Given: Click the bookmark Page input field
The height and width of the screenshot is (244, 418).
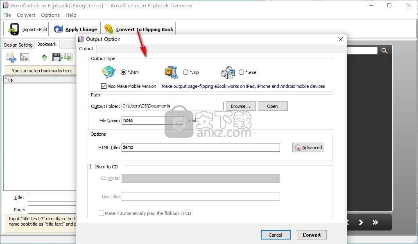Looking at the screenshot, I should click(x=52, y=210).
